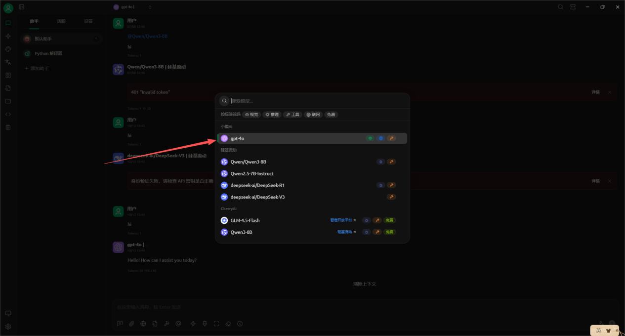Select the 默认助手 assistant
Screen dimensions: 625x336
click(61, 39)
